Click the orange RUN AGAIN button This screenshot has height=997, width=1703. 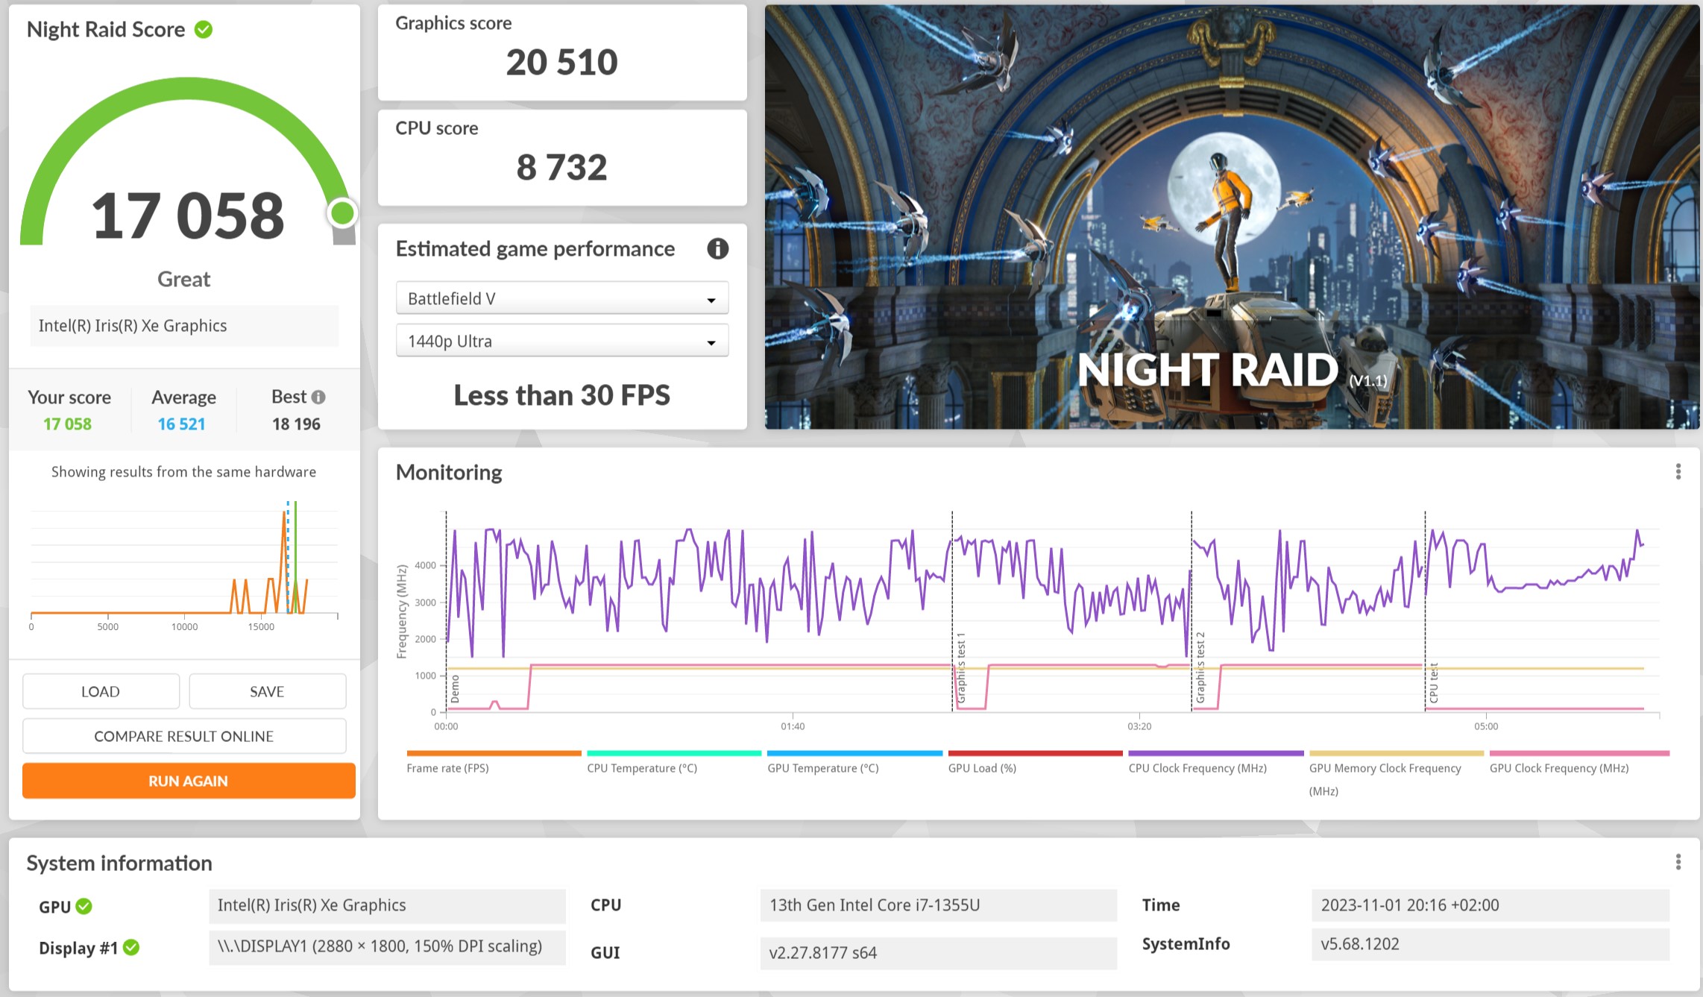tap(189, 781)
